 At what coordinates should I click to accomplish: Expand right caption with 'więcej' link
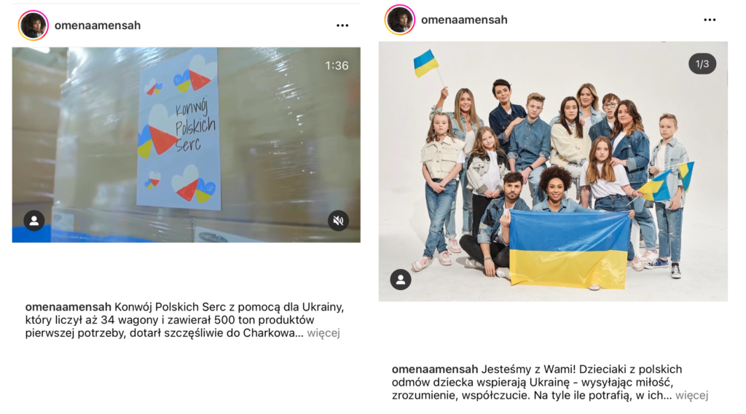692,396
